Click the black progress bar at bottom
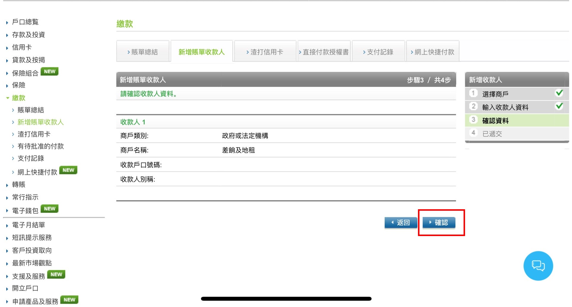572x307 pixels. pos(286,298)
